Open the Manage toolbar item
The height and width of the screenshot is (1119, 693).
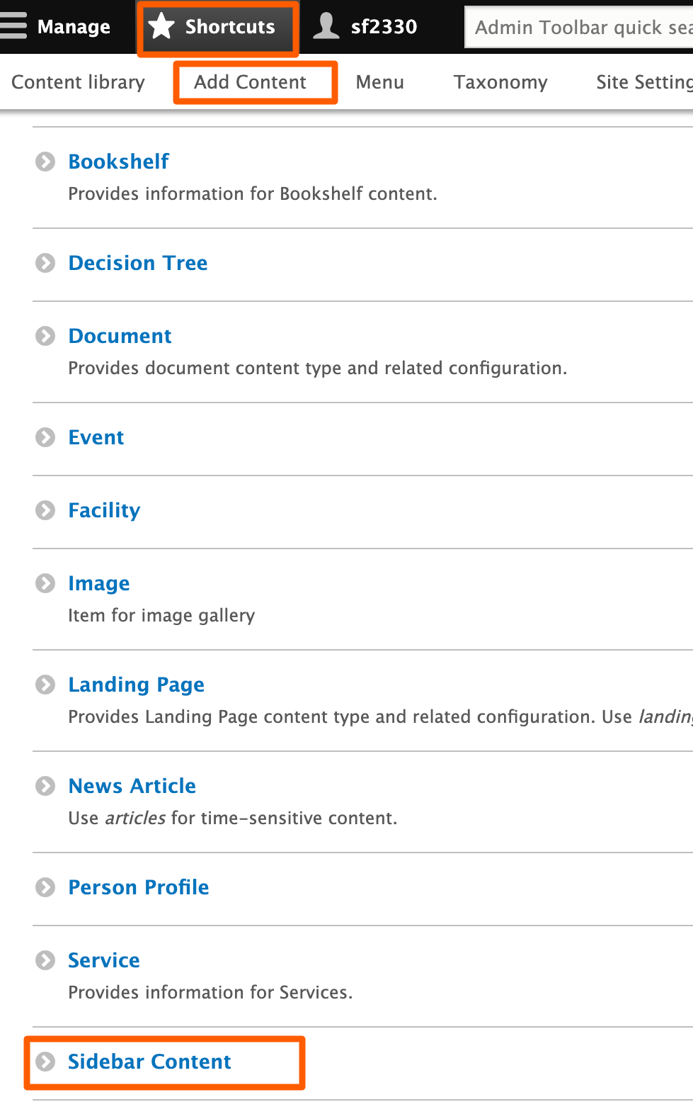(56, 27)
